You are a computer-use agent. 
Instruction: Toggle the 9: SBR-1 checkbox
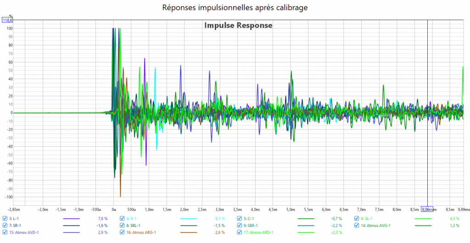(x=240, y=226)
